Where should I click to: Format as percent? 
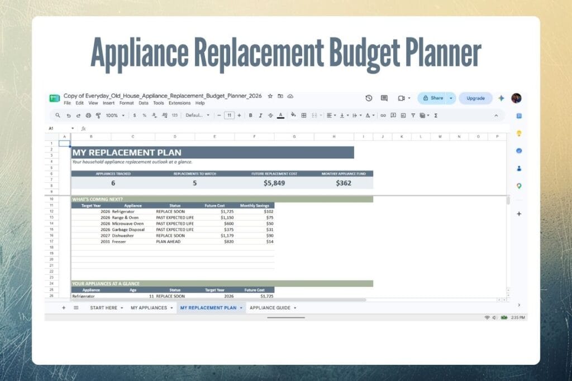coord(145,115)
